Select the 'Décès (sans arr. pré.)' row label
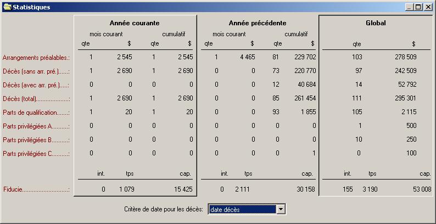436x224 pixels. tap(36, 71)
